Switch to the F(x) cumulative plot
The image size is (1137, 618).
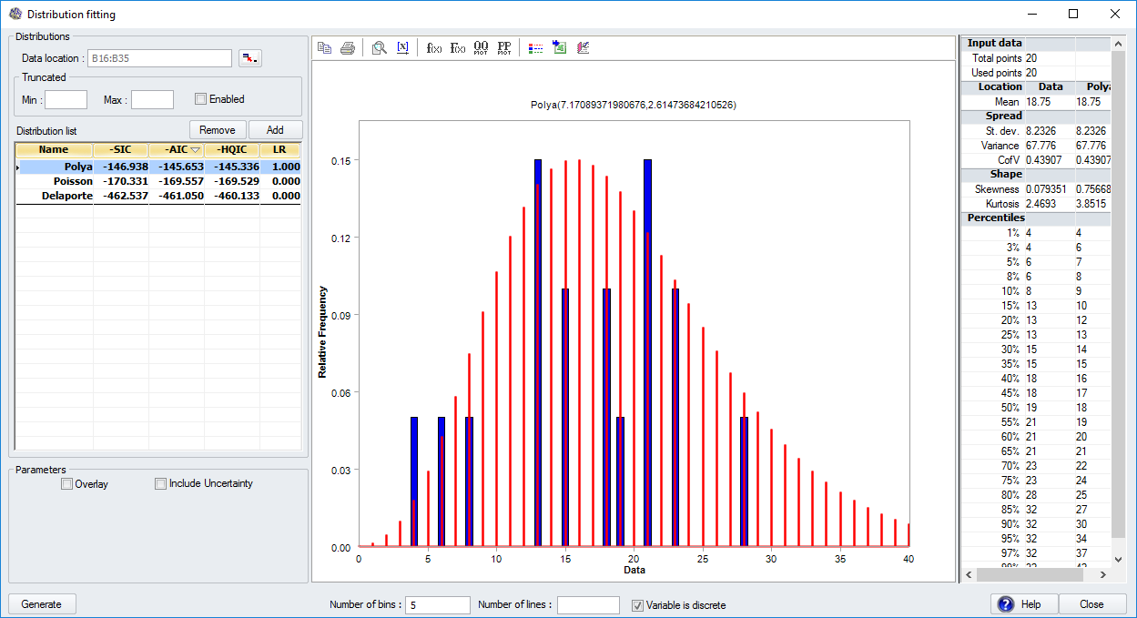pyautogui.click(x=458, y=47)
